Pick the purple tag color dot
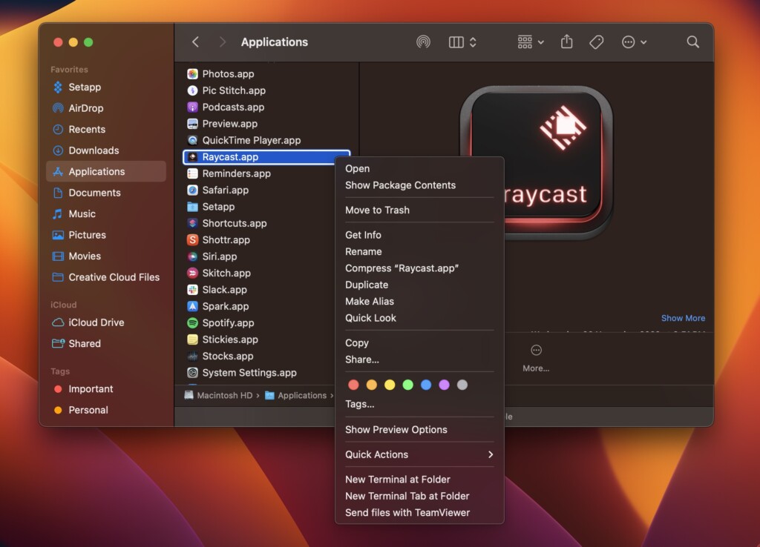This screenshot has height=547, width=760. (x=445, y=385)
